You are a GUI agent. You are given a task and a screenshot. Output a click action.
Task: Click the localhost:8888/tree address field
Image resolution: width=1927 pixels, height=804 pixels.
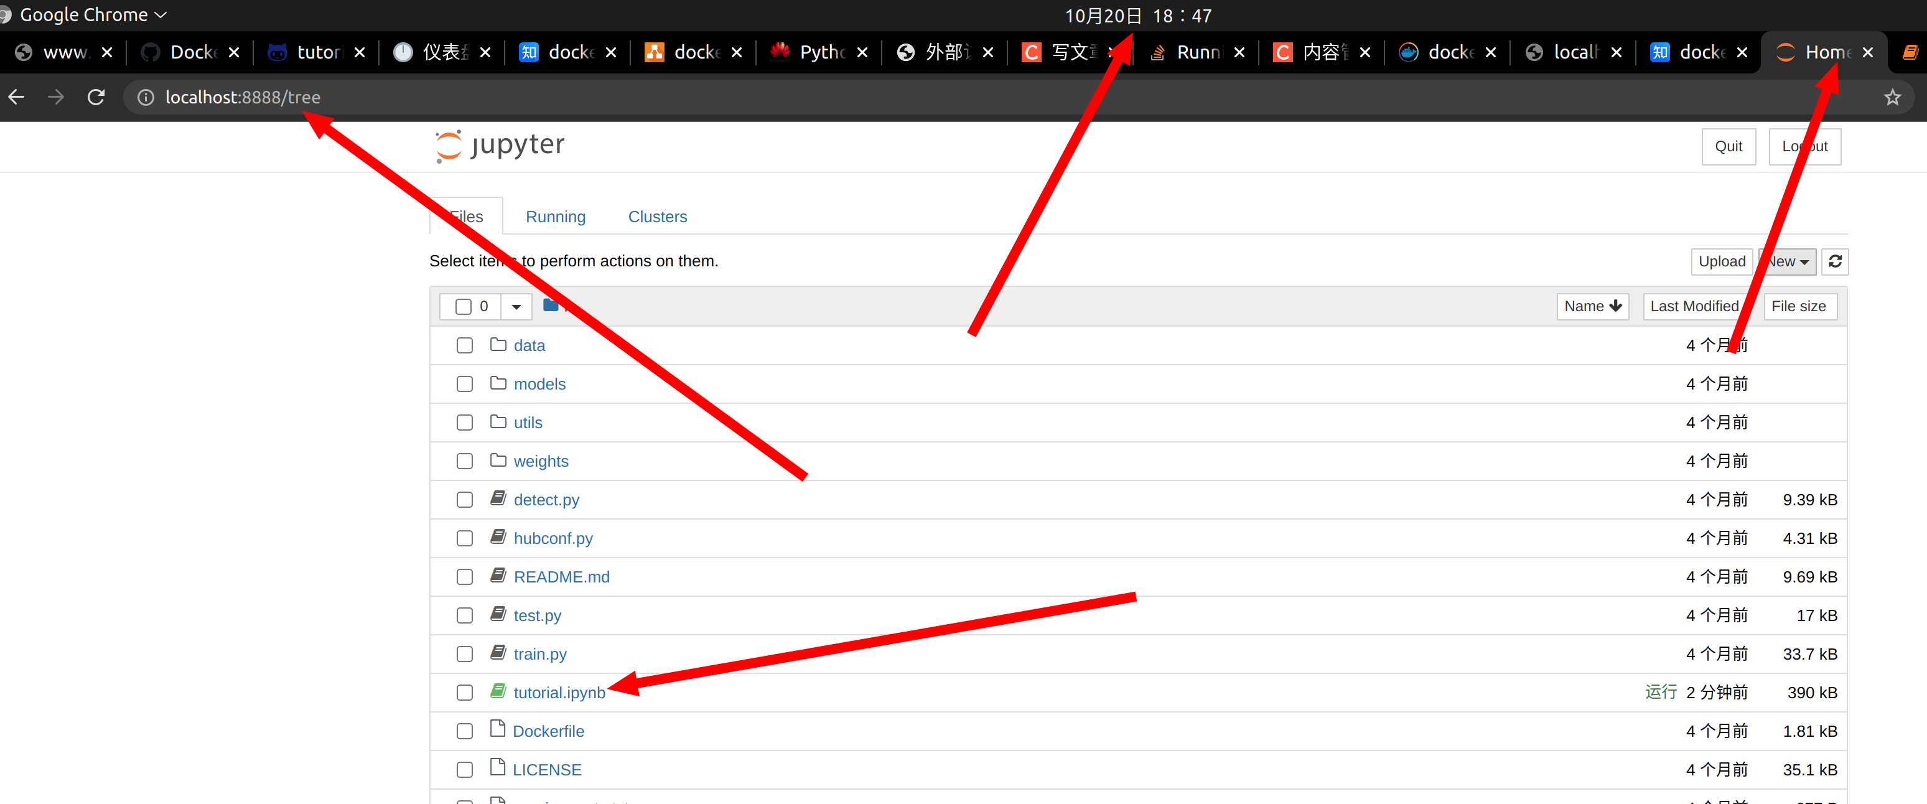click(x=243, y=97)
